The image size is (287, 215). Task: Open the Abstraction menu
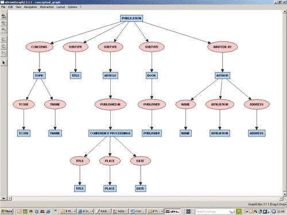pyautogui.click(x=47, y=7)
